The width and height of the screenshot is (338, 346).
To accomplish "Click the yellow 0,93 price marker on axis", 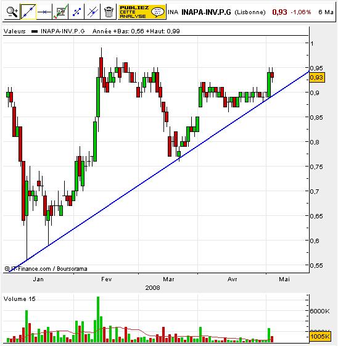I will (317, 78).
